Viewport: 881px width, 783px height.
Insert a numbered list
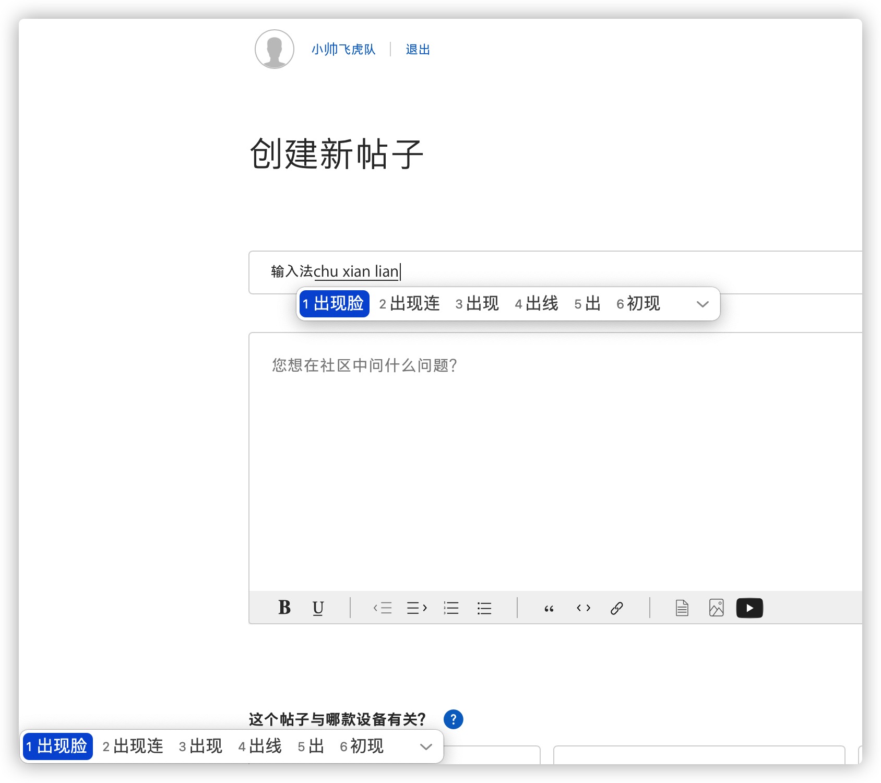click(451, 608)
